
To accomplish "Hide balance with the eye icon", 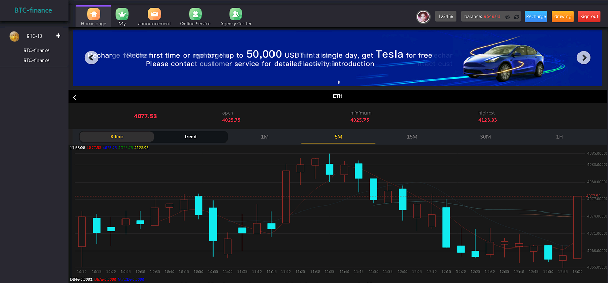I will 507,17.
